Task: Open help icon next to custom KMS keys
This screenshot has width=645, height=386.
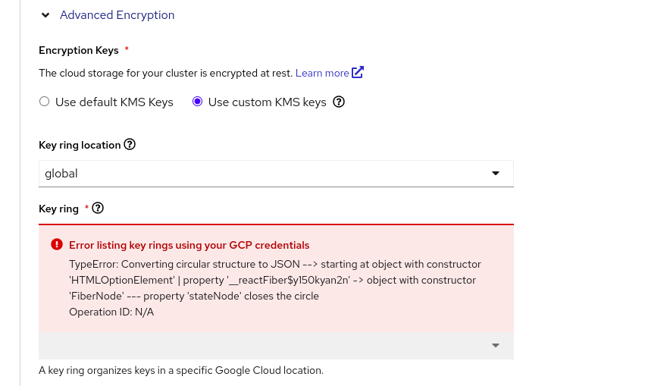Action: [x=339, y=102]
